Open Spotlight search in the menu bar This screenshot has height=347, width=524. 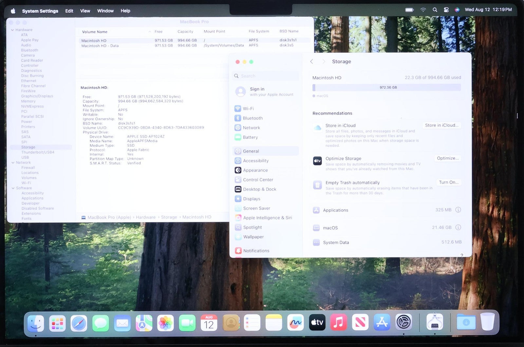pyautogui.click(x=435, y=10)
